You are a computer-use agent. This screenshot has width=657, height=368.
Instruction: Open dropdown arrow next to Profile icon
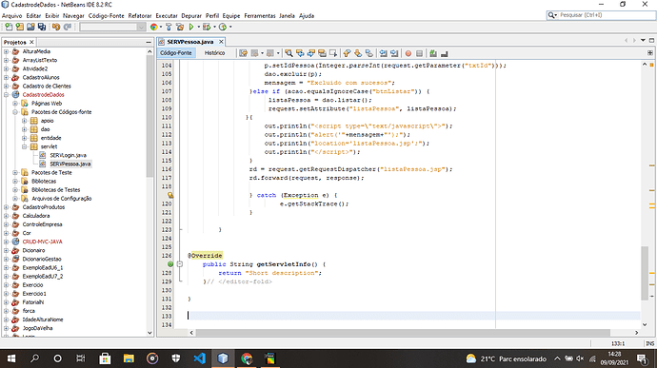(230, 27)
